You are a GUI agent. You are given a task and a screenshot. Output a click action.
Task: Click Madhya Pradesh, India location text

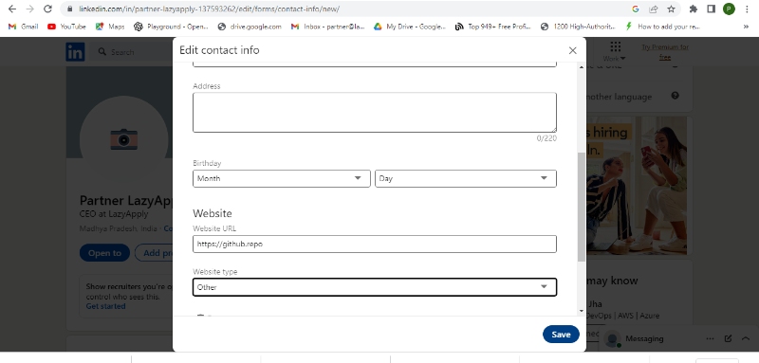[118, 228]
